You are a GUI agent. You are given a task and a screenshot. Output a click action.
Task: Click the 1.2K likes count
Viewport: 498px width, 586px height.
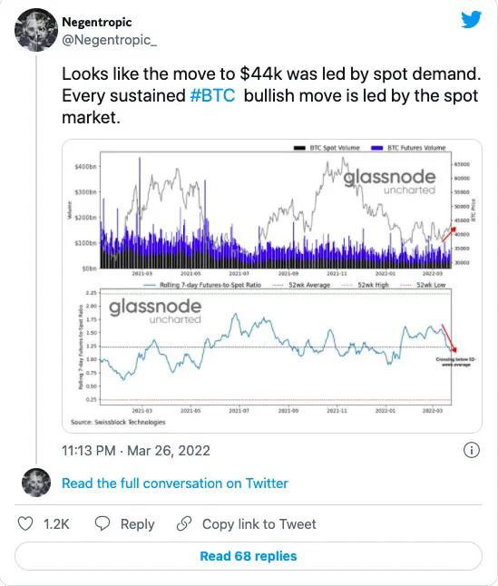tap(56, 524)
